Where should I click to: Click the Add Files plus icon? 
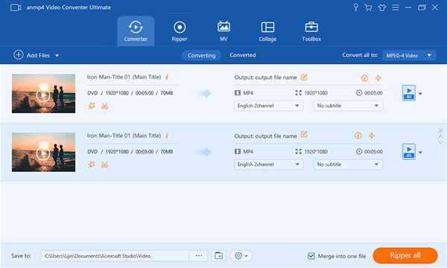pyautogui.click(x=18, y=54)
